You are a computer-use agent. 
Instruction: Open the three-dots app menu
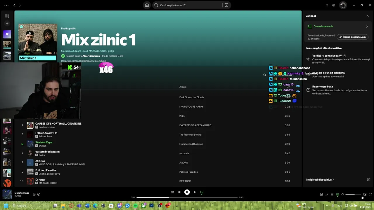pos(6,5)
